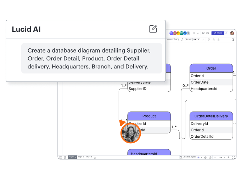The width and height of the screenshot is (241, 180).
Task: Start presentation mode with the play icon
Action: (204, 33)
